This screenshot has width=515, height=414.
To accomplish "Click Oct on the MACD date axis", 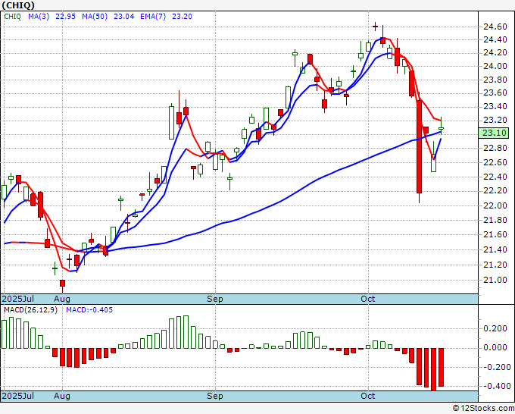I will [x=367, y=396].
